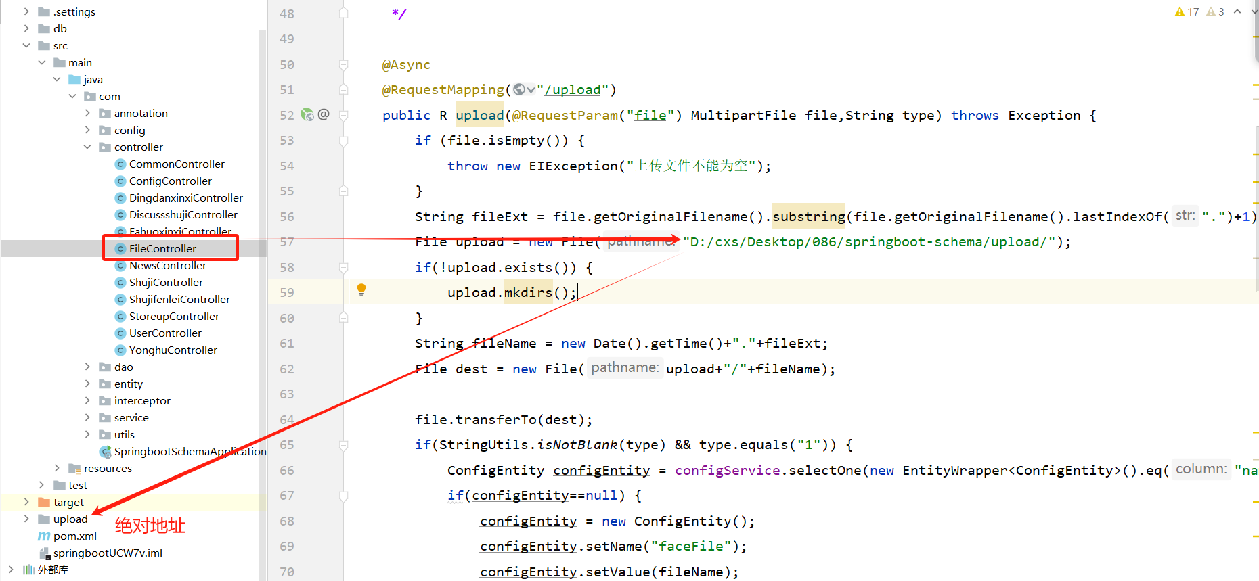Image resolution: width=1259 pixels, height=581 pixels.
Task: Open SpringbootSchemaApplication class
Action: (x=190, y=451)
